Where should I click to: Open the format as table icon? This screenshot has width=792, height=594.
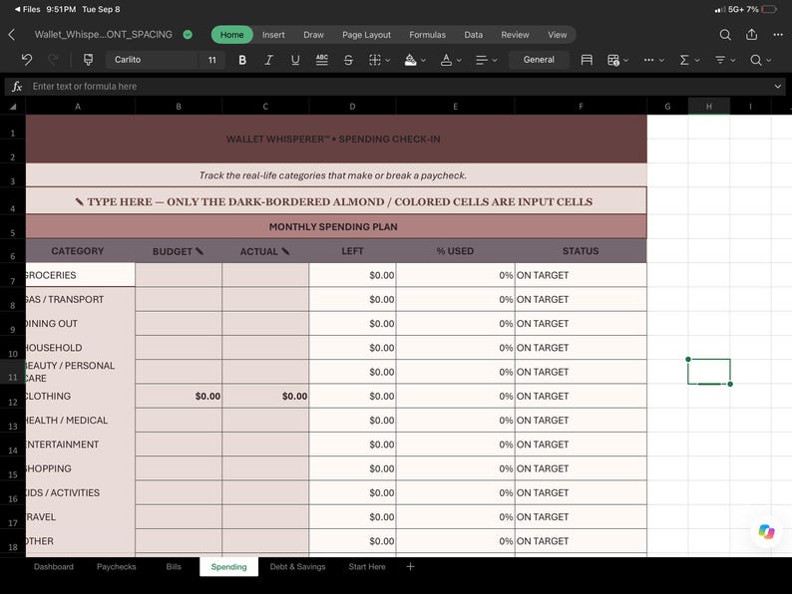coord(613,60)
